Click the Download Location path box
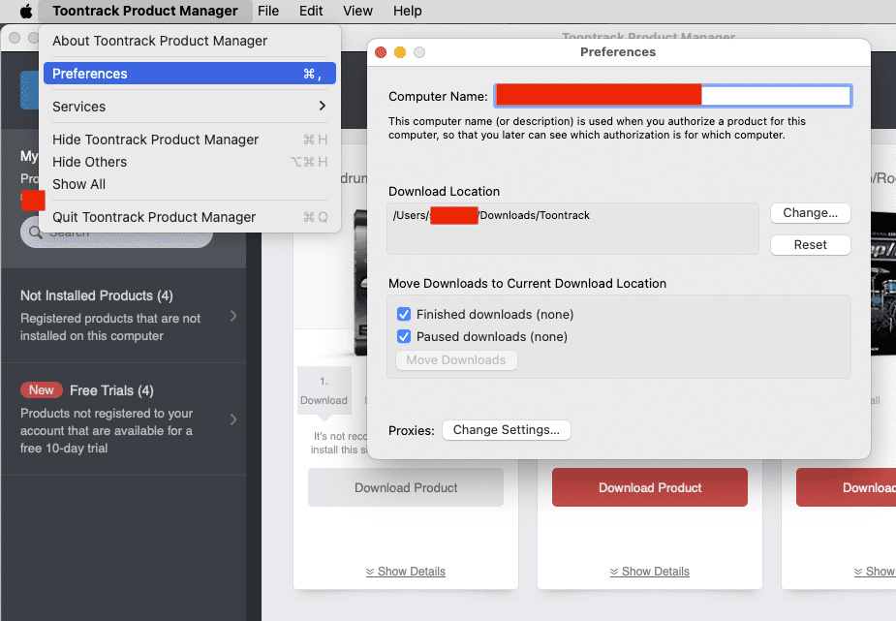The width and height of the screenshot is (896, 621). click(x=572, y=229)
